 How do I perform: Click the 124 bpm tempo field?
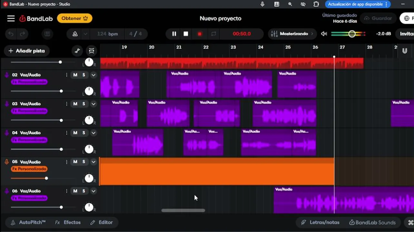click(107, 34)
